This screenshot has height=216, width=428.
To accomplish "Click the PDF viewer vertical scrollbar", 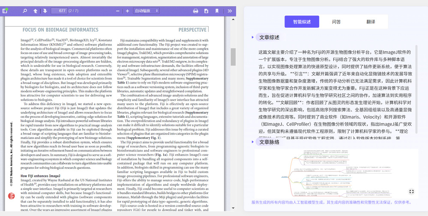I will [x=233, y=56].
